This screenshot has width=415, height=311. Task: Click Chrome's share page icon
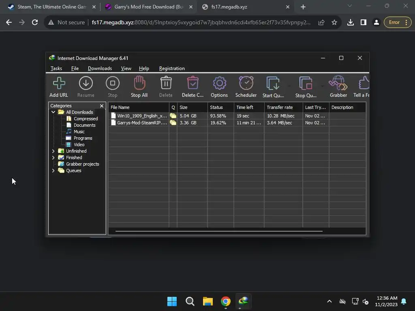[x=321, y=23]
